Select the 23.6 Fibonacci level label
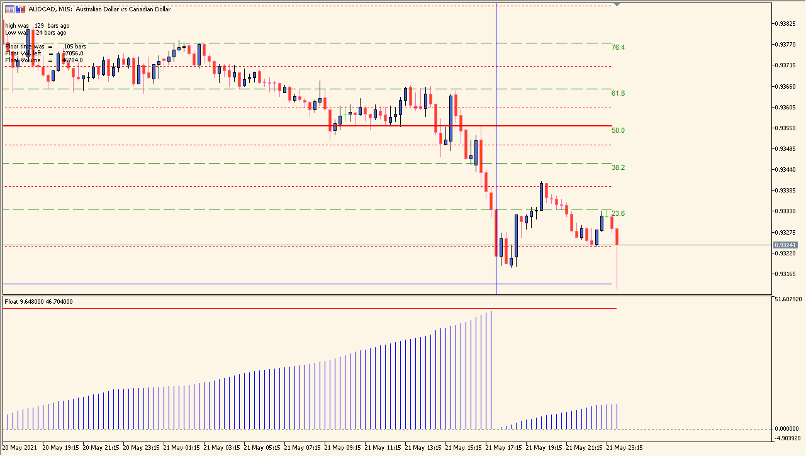The height and width of the screenshot is (456, 806). click(618, 213)
